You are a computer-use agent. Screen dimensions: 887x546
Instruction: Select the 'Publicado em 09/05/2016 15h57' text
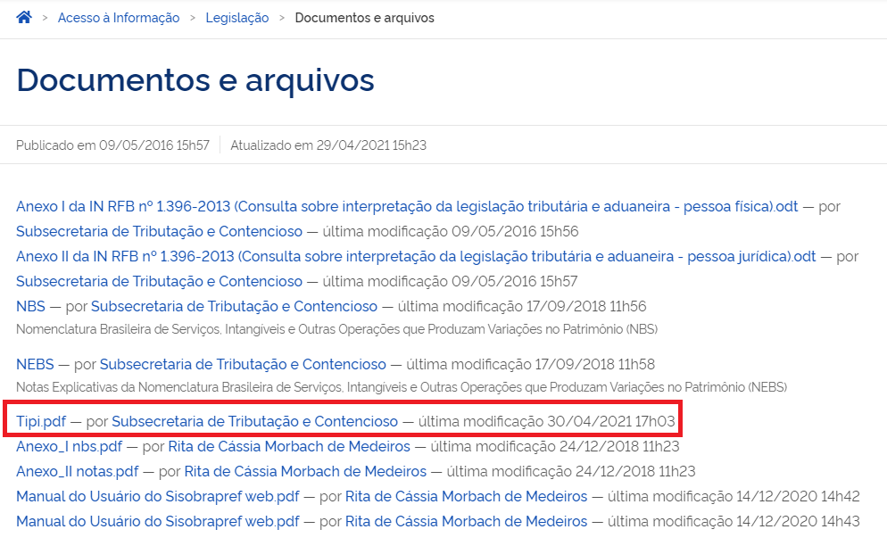click(x=112, y=145)
